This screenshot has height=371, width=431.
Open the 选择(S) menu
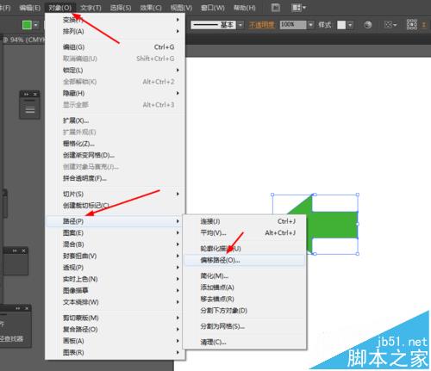121,8
